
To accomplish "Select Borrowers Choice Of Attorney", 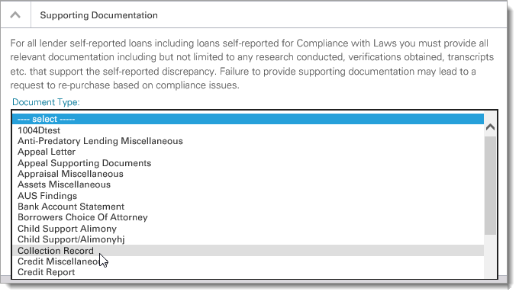I will pyautogui.click(x=248, y=217).
